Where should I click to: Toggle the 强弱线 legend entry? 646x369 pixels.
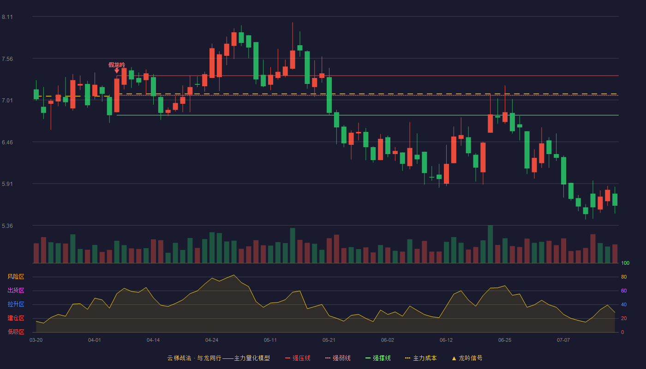point(338,358)
